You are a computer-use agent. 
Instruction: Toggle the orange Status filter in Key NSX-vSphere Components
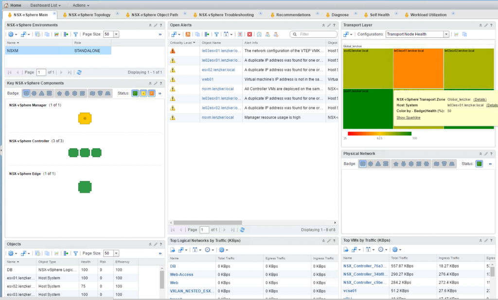pos(152,93)
